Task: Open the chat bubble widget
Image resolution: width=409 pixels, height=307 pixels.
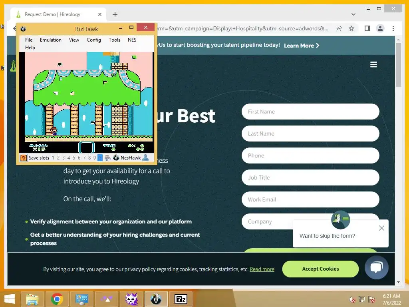Action: 376,267
